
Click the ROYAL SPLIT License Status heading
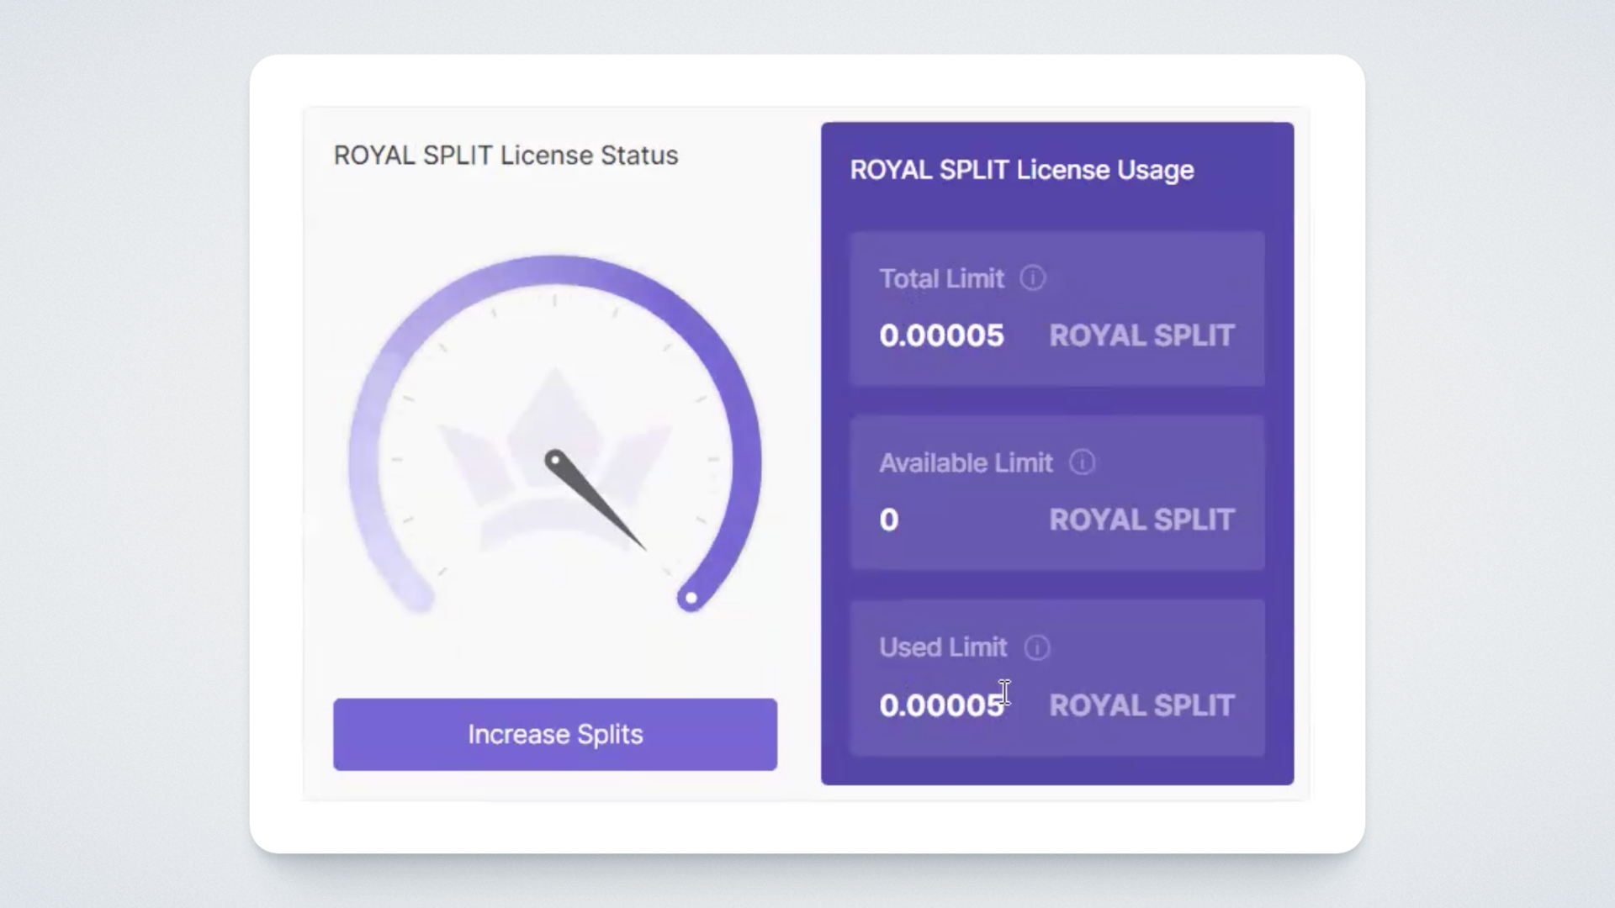tap(506, 156)
